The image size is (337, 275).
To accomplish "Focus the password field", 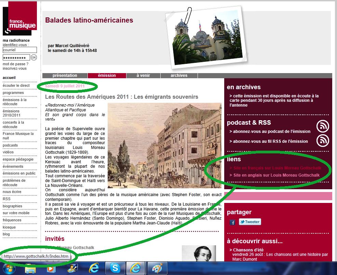I will point(16,58).
